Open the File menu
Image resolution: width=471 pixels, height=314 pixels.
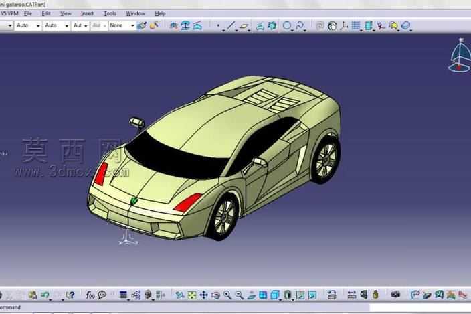[28, 13]
